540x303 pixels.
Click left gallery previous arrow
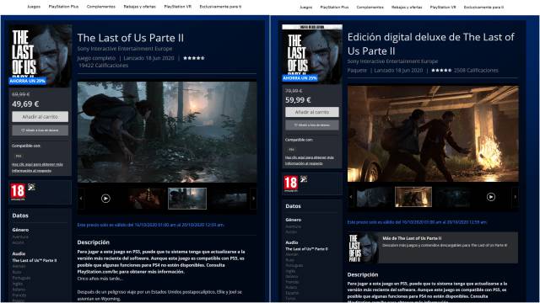[x=81, y=199]
